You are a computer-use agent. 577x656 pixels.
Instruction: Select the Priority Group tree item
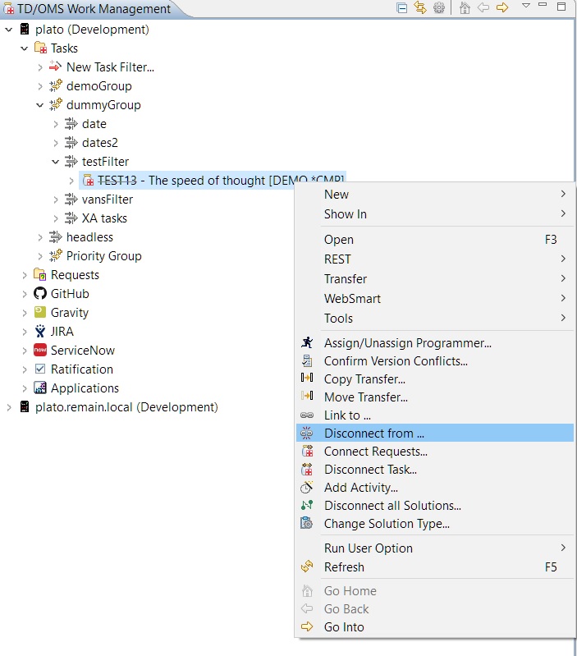tap(103, 256)
